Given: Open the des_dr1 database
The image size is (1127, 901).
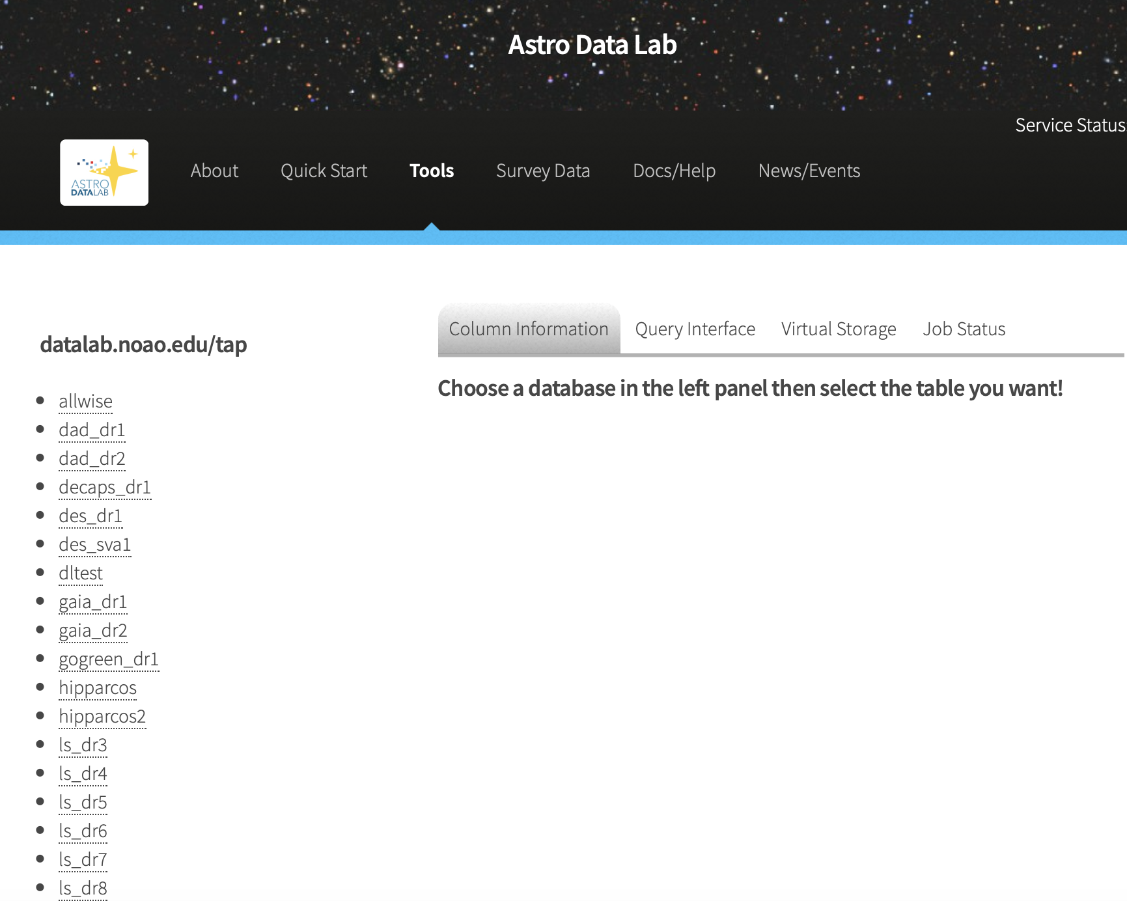Looking at the screenshot, I should (x=90, y=516).
